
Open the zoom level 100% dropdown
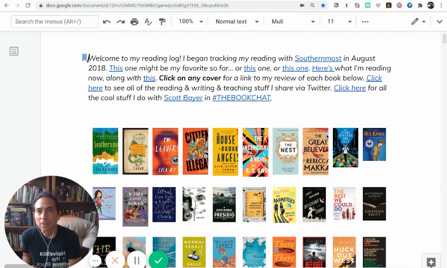tap(191, 22)
